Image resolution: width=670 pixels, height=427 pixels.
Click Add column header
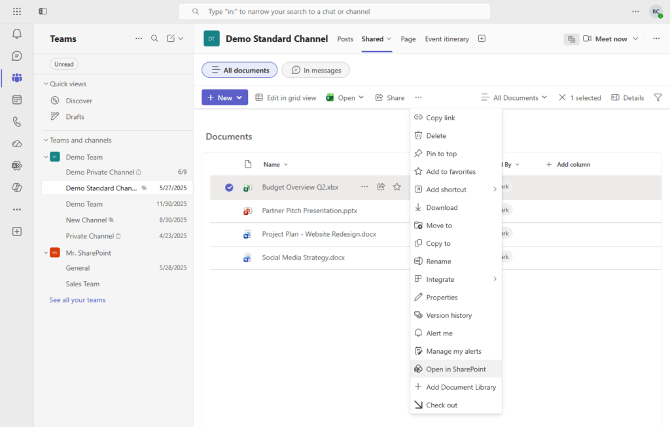point(569,164)
